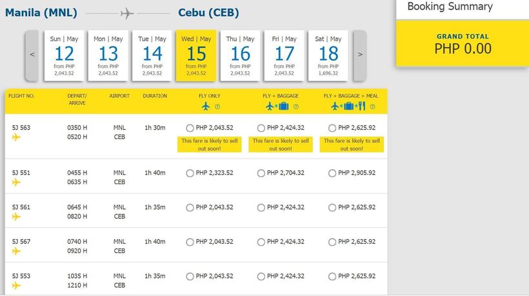Click the plane icon in Fly Only header
This screenshot has height=296, width=529.
pos(206,106)
